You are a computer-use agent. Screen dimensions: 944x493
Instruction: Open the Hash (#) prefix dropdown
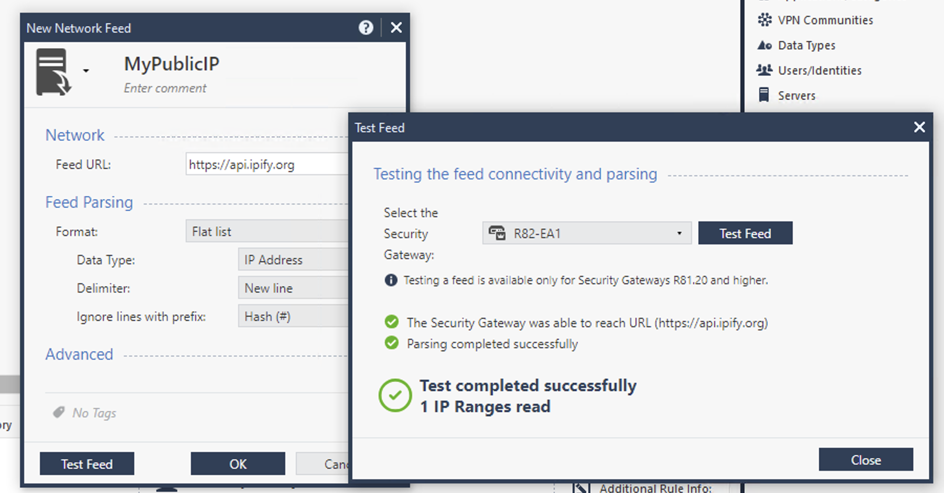click(293, 316)
